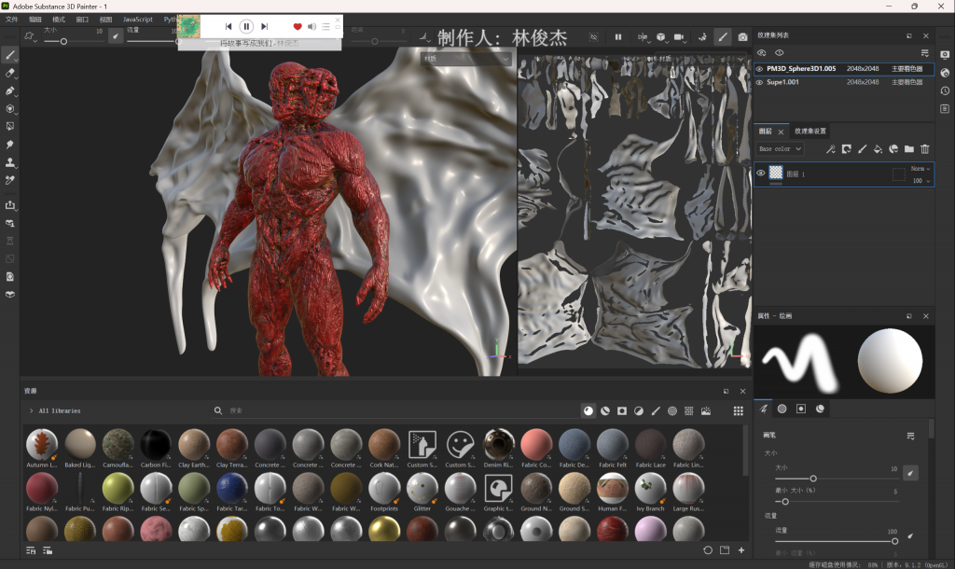Delete layer using the trash icon
Screen dimensions: 955x569
tap(925, 148)
